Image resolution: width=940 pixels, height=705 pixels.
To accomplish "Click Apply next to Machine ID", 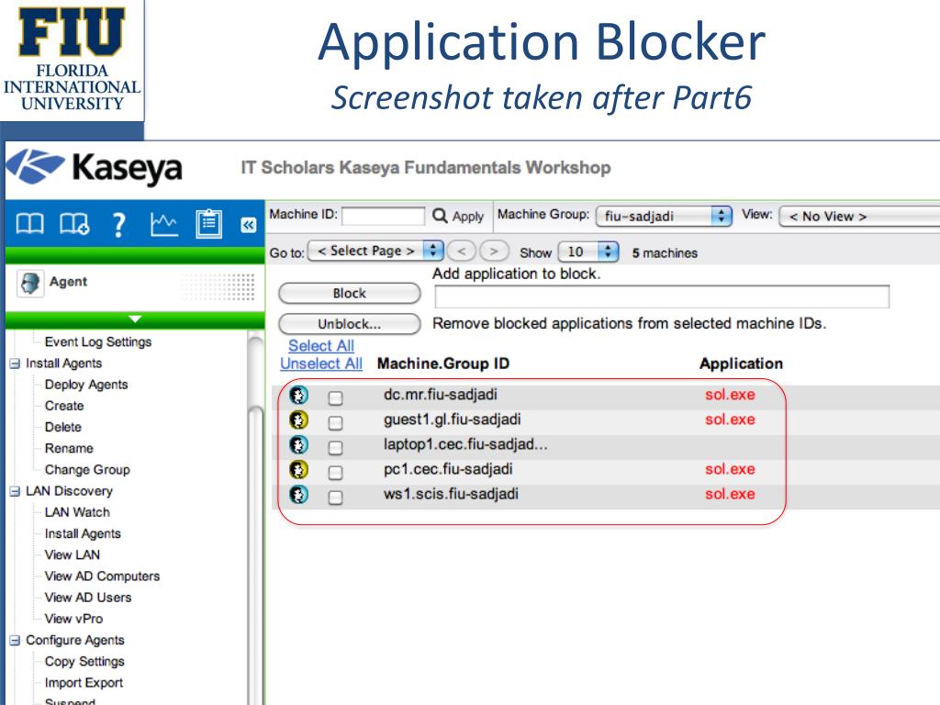I will tap(467, 217).
